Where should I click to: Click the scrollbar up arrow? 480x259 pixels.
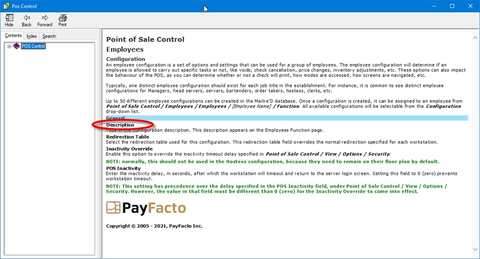point(474,37)
